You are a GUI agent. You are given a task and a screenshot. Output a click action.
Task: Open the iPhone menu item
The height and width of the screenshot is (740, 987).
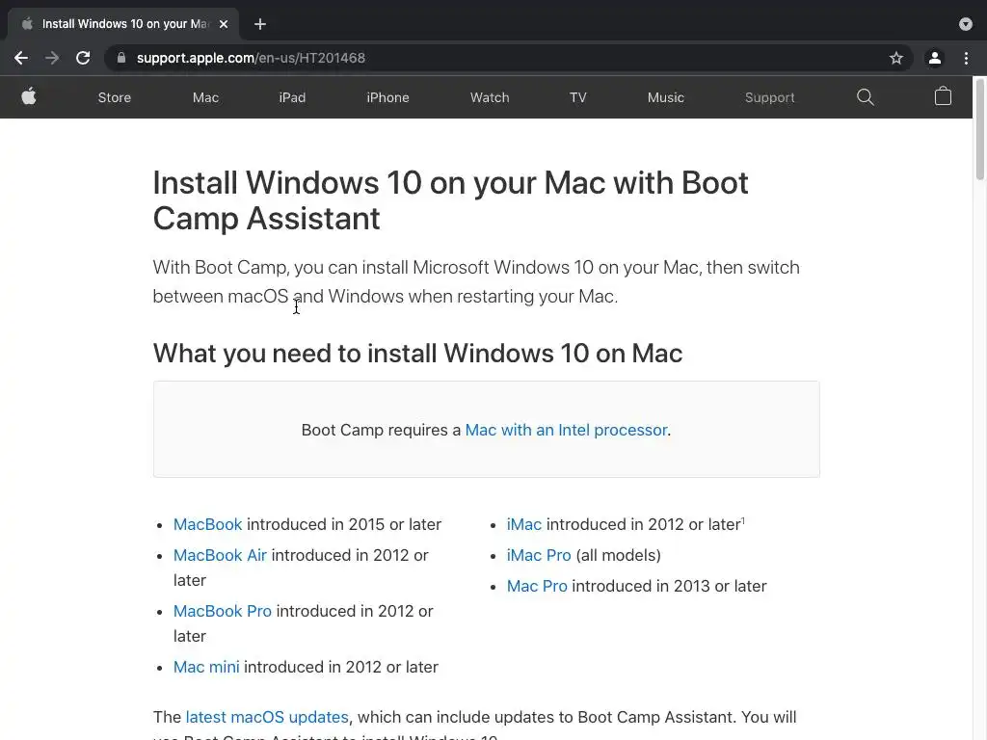click(x=387, y=97)
